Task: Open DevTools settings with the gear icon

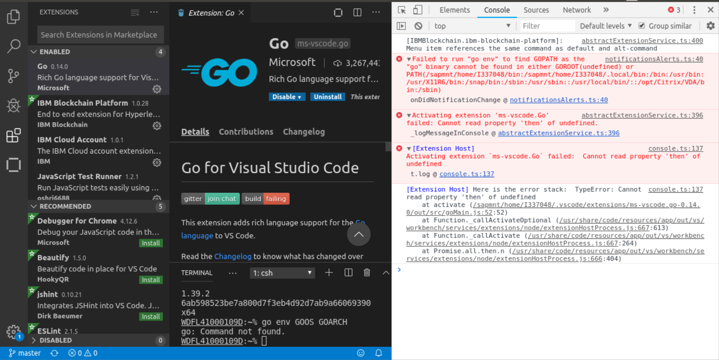Action: pos(710,26)
